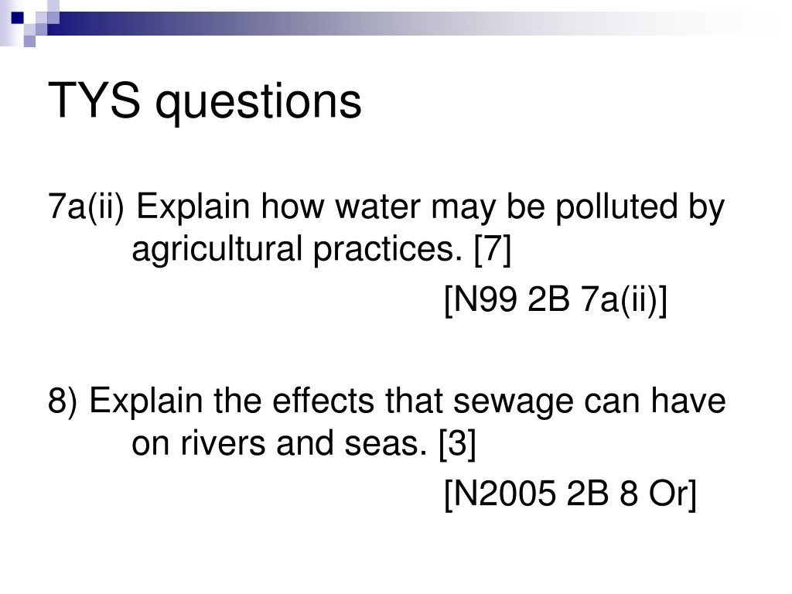792x594 pixels.
Task: Click the first 'Explain' in question 7
Action: (x=193, y=207)
